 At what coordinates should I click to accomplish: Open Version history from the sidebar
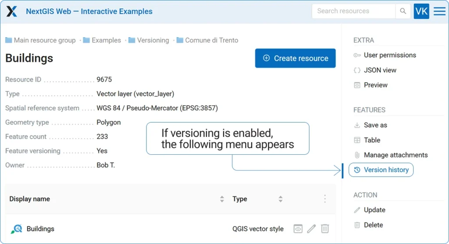coord(381,170)
